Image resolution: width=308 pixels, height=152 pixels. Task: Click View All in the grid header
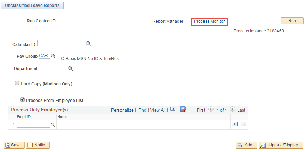158,110
